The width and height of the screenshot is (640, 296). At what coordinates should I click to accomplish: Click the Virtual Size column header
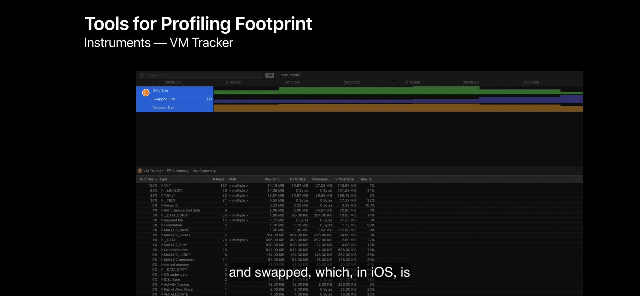[344, 179]
